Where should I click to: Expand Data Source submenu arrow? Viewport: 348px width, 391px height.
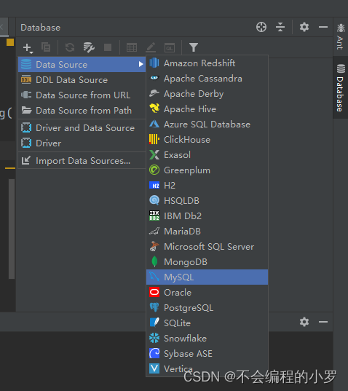pos(141,64)
